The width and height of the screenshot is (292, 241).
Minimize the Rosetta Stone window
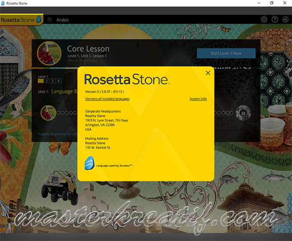(259, 3)
